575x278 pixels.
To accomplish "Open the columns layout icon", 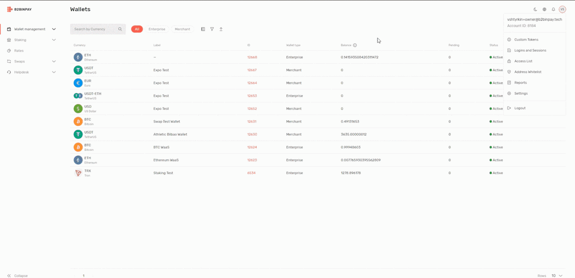I will pyautogui.click(x=203, y=29).
